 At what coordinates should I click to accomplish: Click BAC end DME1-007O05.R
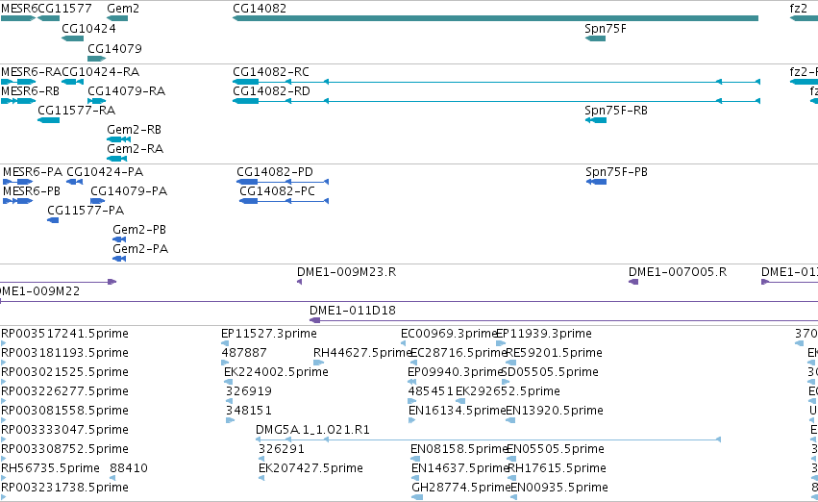click(678, 272)
